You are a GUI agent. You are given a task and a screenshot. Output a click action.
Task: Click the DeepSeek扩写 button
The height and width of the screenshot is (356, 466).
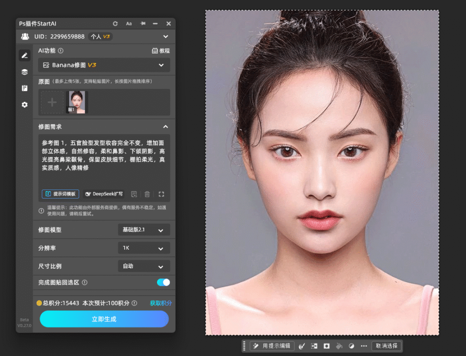104,194
